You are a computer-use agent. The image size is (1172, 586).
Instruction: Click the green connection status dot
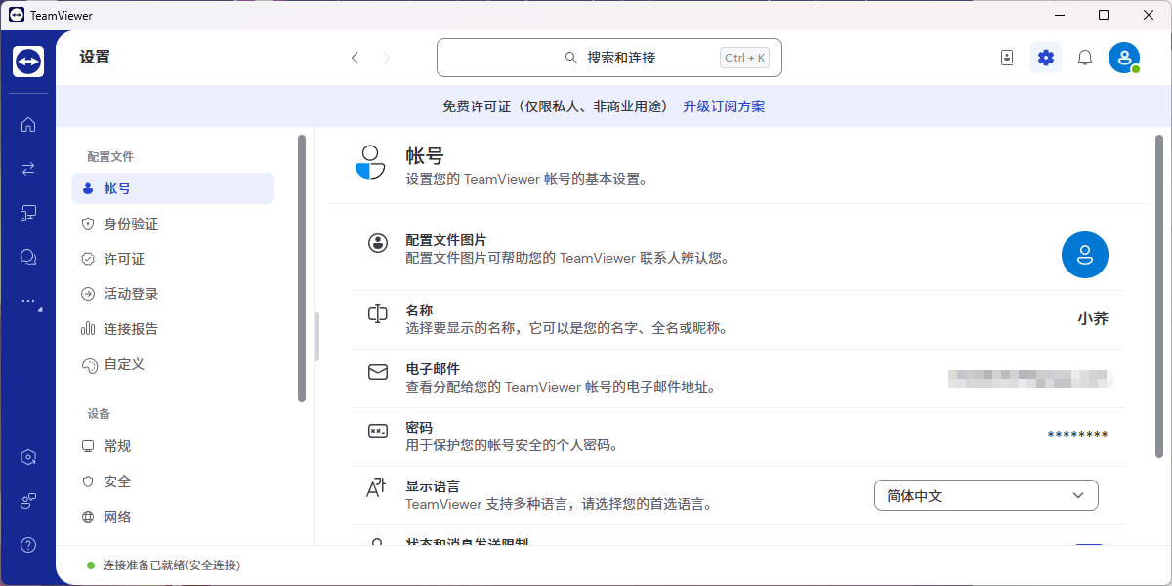[91, 565]
